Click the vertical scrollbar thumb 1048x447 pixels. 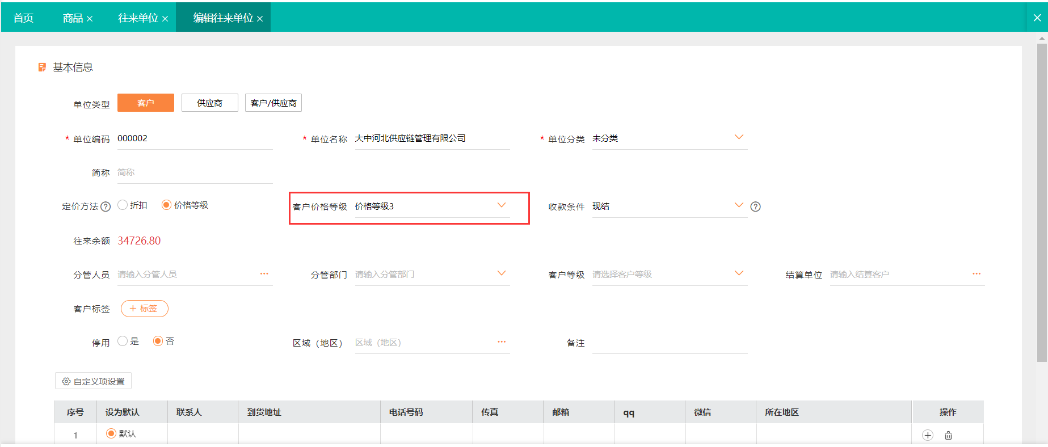click(1042, 203)
